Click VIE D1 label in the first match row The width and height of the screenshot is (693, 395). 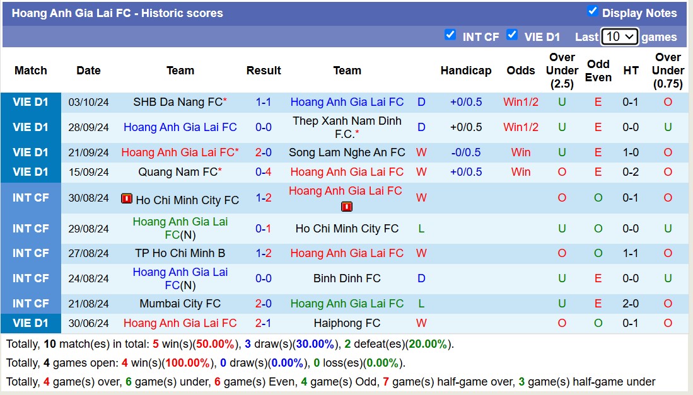[31, 101]
